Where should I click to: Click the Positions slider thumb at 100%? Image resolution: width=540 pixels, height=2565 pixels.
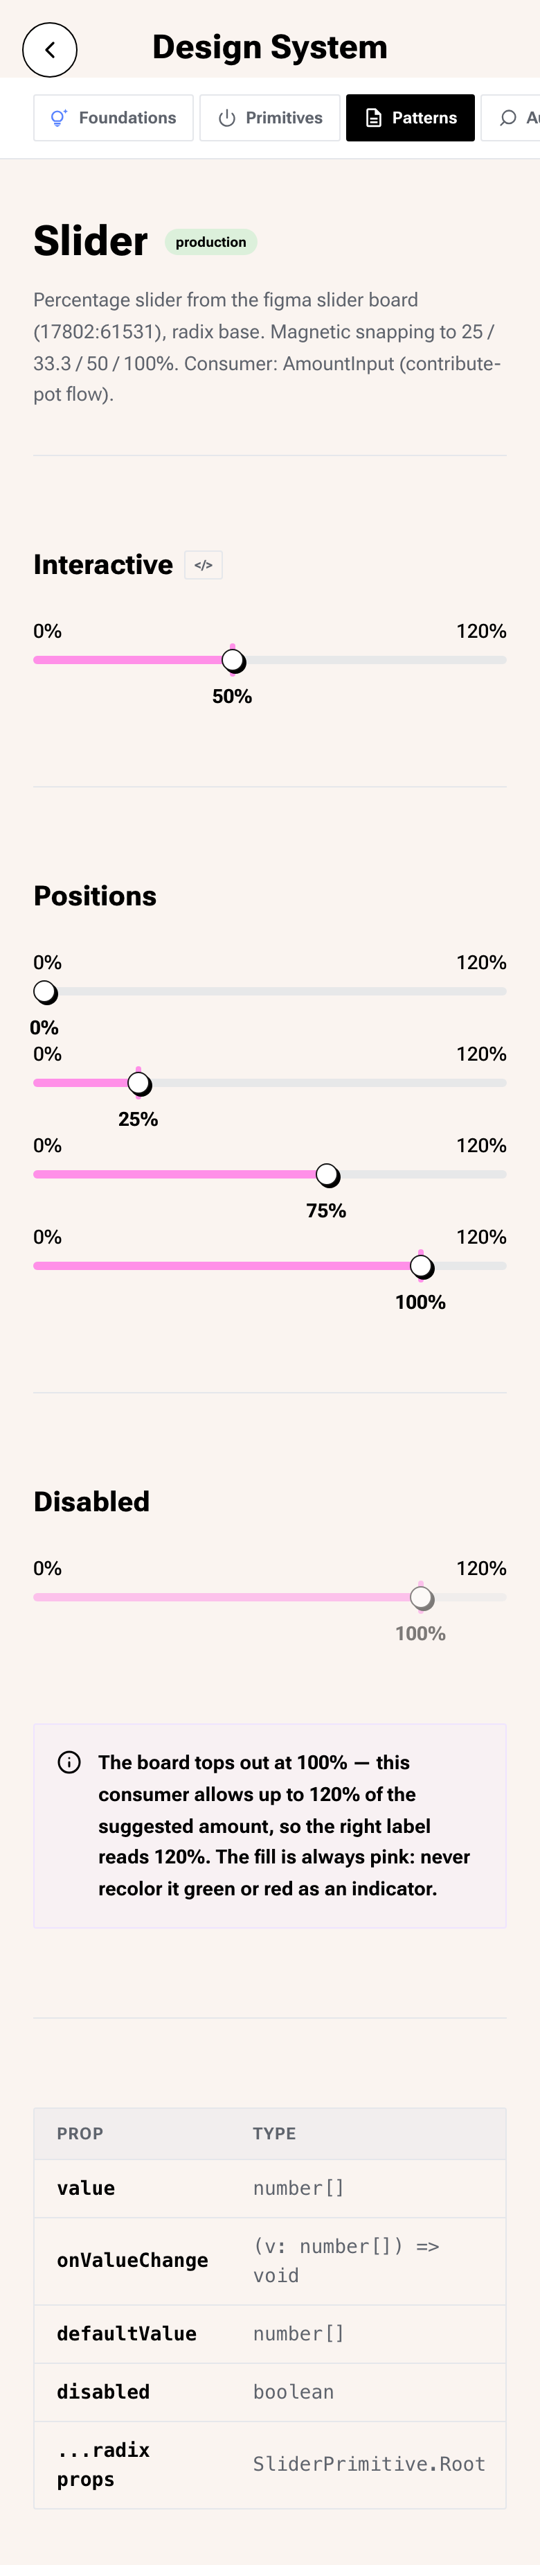422,1267
